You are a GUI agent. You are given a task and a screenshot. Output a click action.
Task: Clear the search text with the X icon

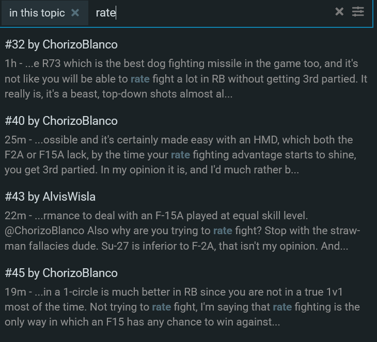(339, 12)
